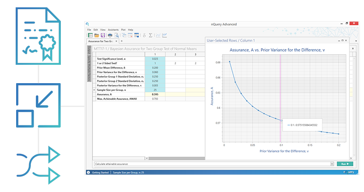This screenshot has height=192, width=364.
Task: Open the Calculate attainable assurance dropdown
Action: point(332,164)
